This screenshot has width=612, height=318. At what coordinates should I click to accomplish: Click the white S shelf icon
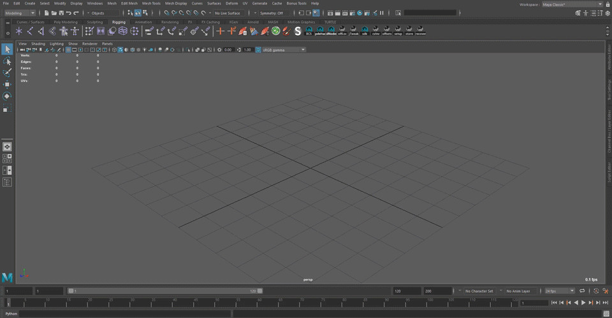click(298, 31)
